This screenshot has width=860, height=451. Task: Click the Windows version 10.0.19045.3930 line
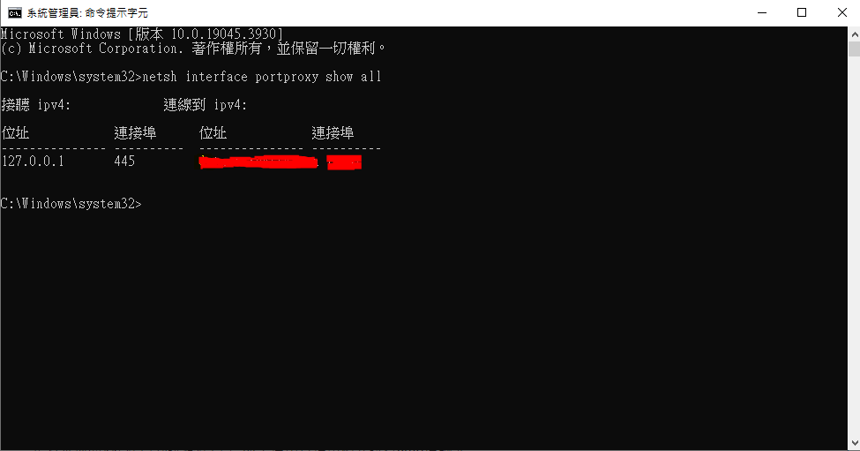pos(142,34)
